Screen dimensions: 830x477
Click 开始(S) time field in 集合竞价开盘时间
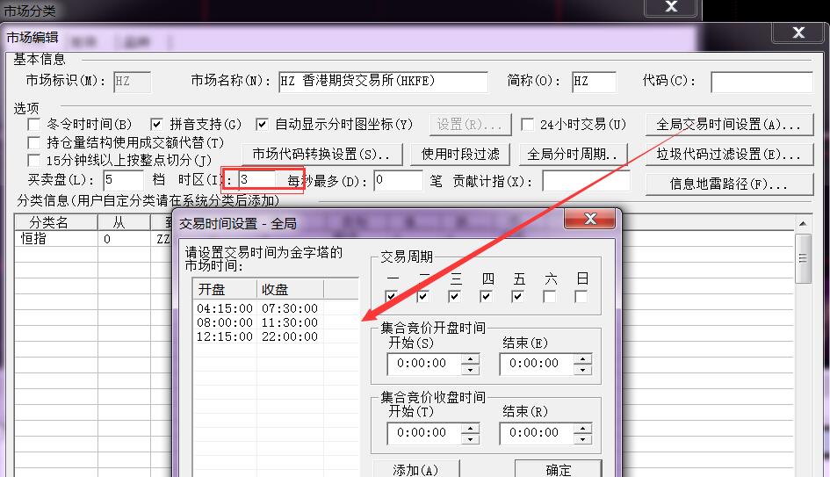point(424,364)
